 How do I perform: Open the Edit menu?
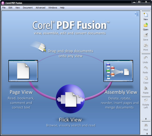coord(10,8)
